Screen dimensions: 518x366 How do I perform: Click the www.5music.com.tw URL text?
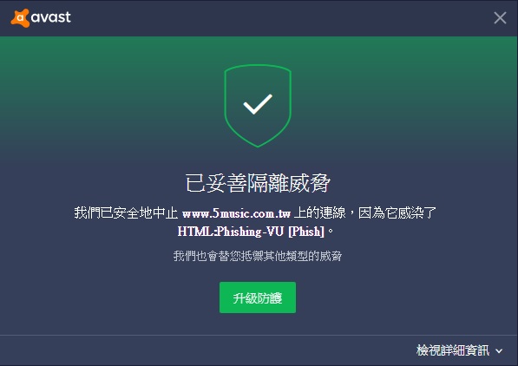pos(236,213)
